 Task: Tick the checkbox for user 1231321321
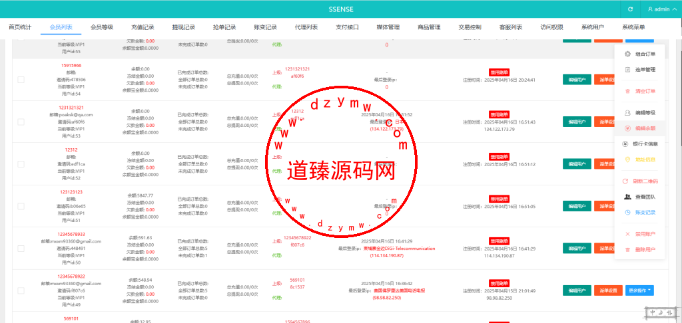[21, 122]
